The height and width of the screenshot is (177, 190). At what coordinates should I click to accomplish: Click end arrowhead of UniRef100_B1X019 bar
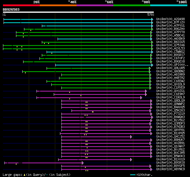(x=131, y=160)
